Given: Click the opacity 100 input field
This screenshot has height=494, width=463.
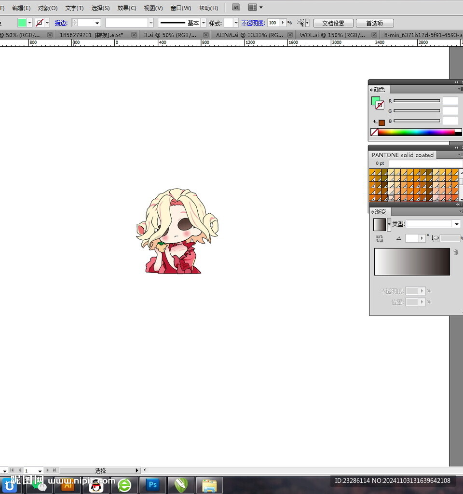Looking at the screenshot, I should 273,23.
